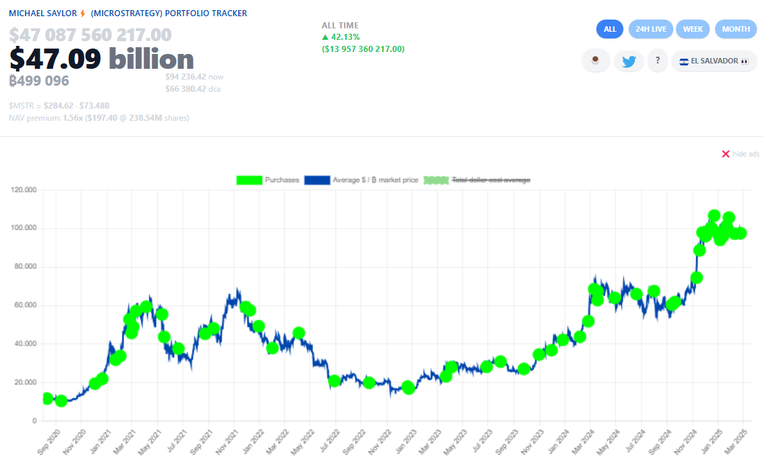763x460 pixels.
Task: Click the $MSTR = $284.62 stock line
Action: coord(59,105)
